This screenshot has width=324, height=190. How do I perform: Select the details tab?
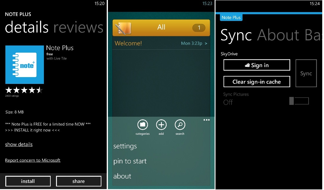coord(27,27)
